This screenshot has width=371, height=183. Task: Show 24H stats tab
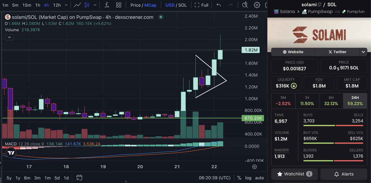pos(355,101)
